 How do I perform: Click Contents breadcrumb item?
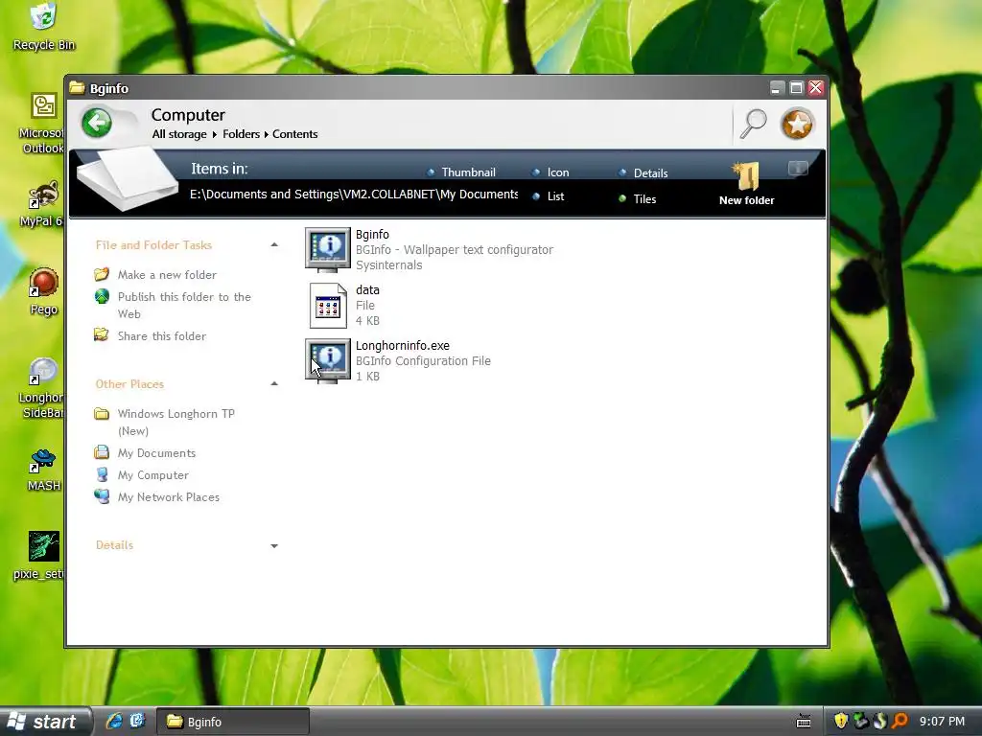coord(295,134)
